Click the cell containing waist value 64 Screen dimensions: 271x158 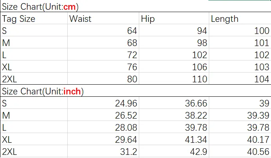pyautogui.click(x=103, y=30)
